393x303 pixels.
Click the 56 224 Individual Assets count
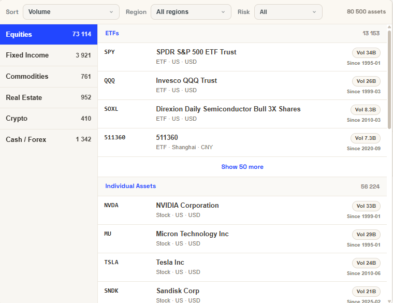[x=370, y=186]
